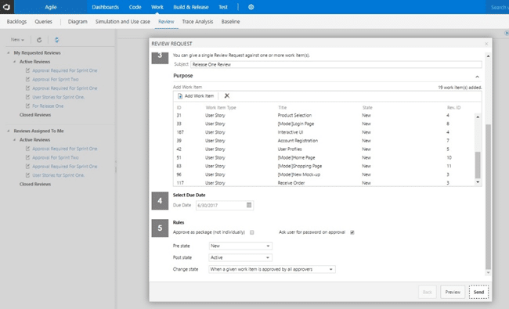Switch to the Queries tab
509x309 pixels.
coord(44,22)
